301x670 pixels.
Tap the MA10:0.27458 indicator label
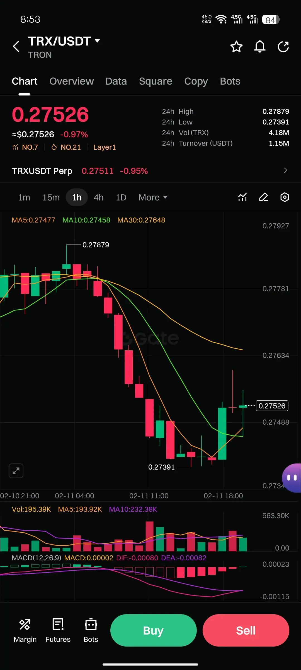pyautogui.click(x=86, y=220)
